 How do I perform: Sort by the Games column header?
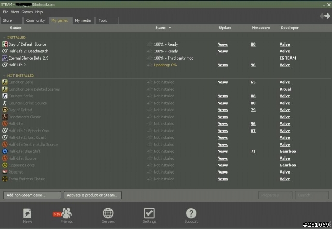16,27
